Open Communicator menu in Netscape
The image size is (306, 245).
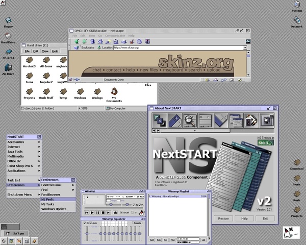115,36
